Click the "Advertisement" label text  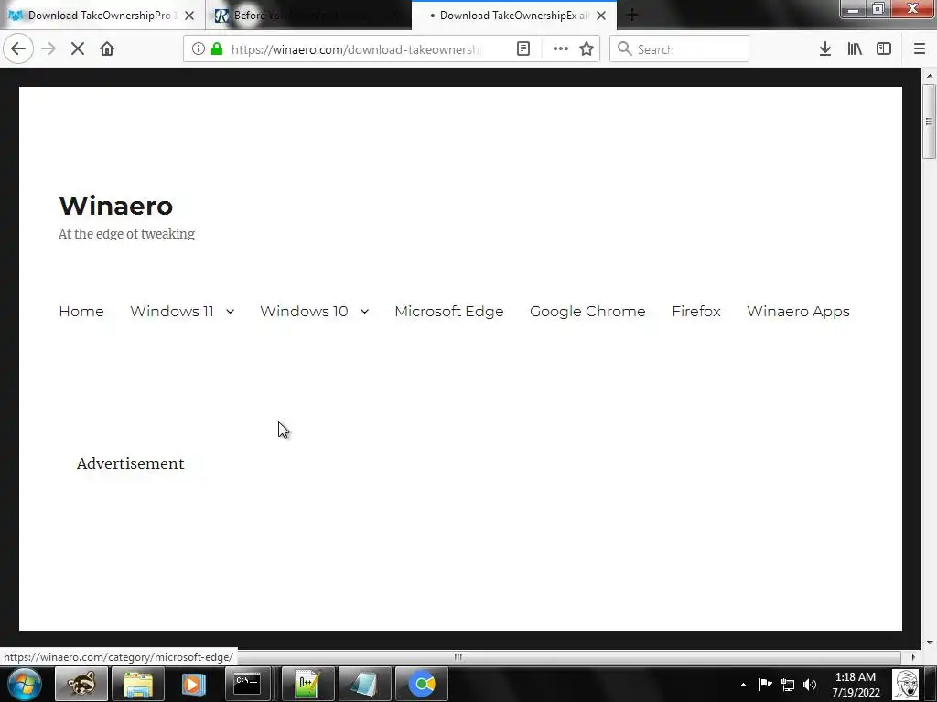130,463
